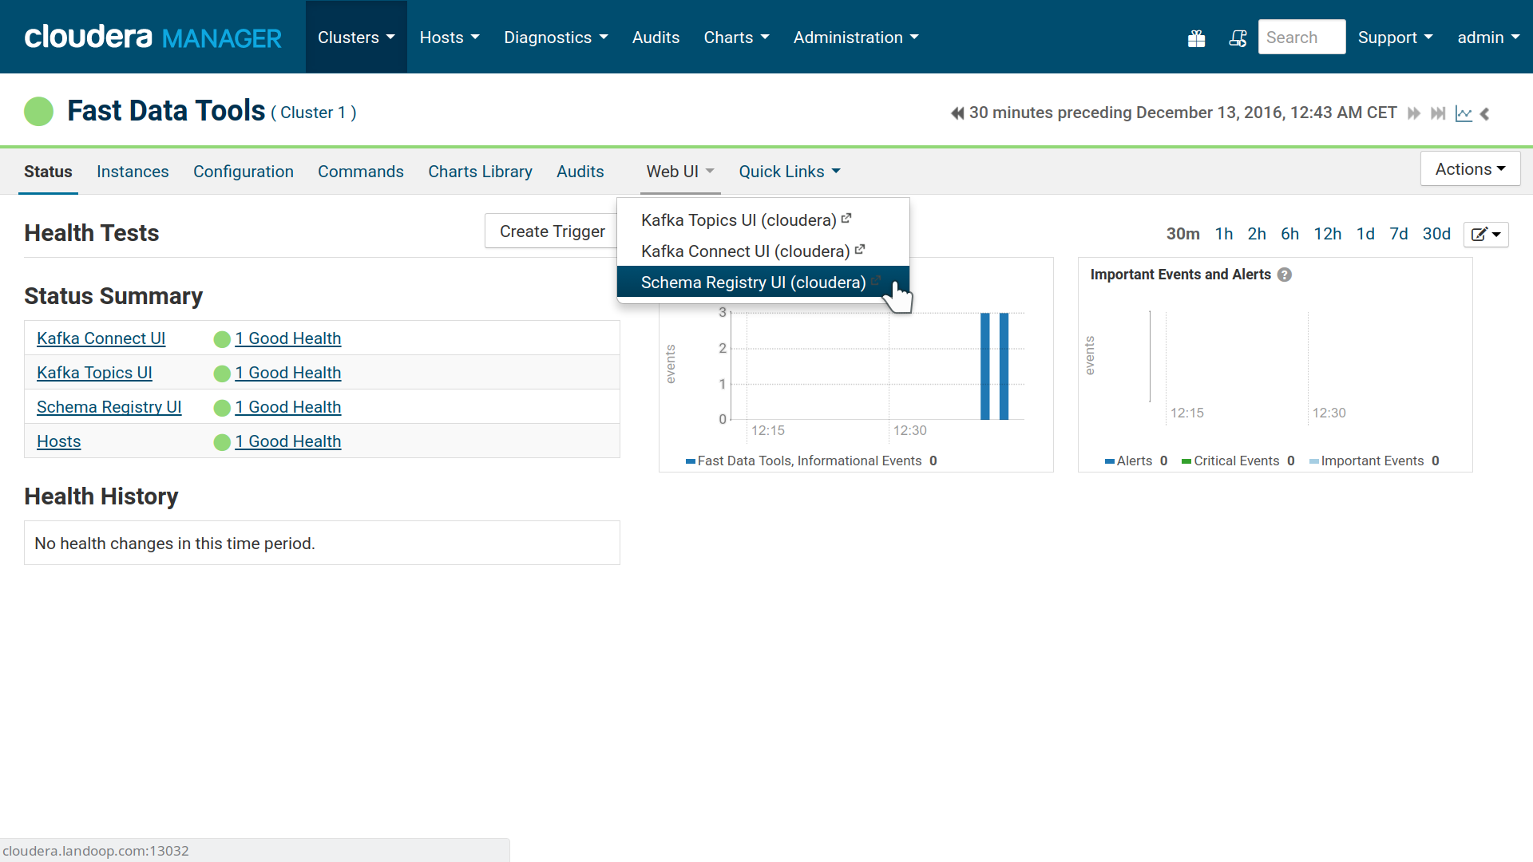Screen dimensions: 1533x862
Task: Collapse the time selector arrow icon
Action: 1485,113
